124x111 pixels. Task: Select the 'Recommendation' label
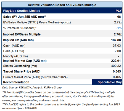click(x=16, y=82)
